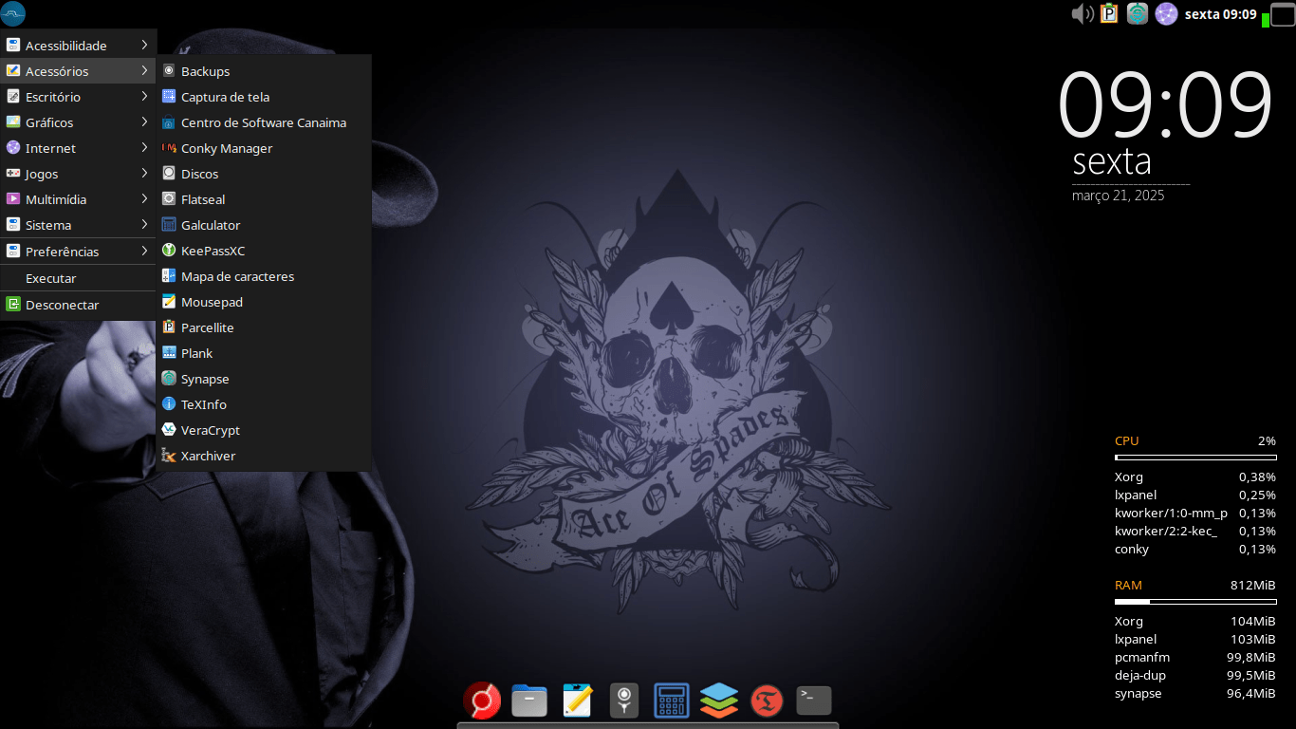Viewport: 1296px width, 729px height.
Task: Open Xarchiver archive manager
Action: pyautogui.click(x=264, y=456)
